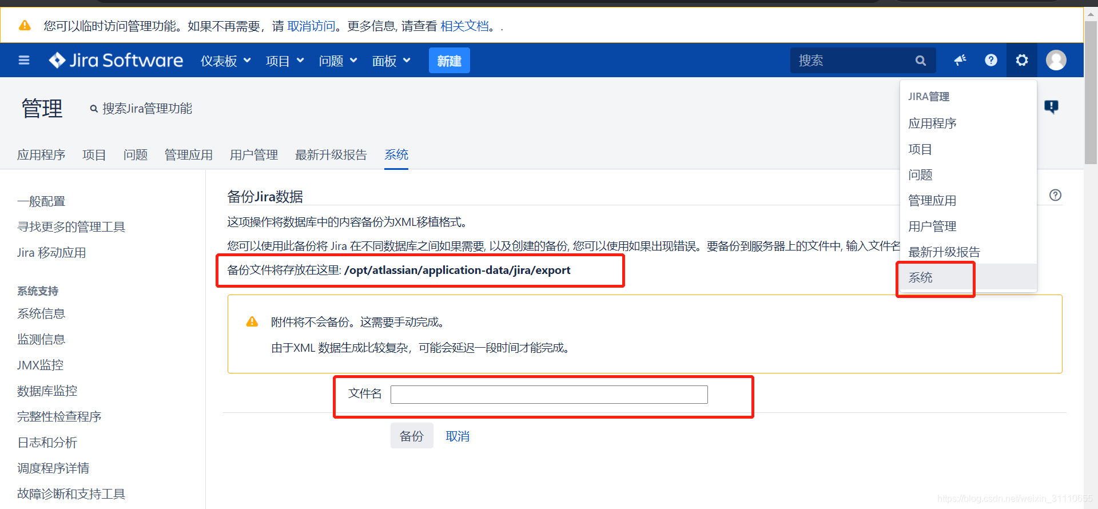Click the JIRA管理 menu header text
The width and height of the screenshot is (1098, 509).
[x=929, y=97]
